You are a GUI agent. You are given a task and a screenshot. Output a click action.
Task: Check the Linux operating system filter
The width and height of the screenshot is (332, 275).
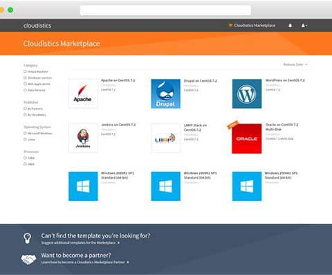point(25,139)
